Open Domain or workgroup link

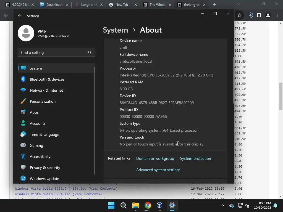[155, 158]
